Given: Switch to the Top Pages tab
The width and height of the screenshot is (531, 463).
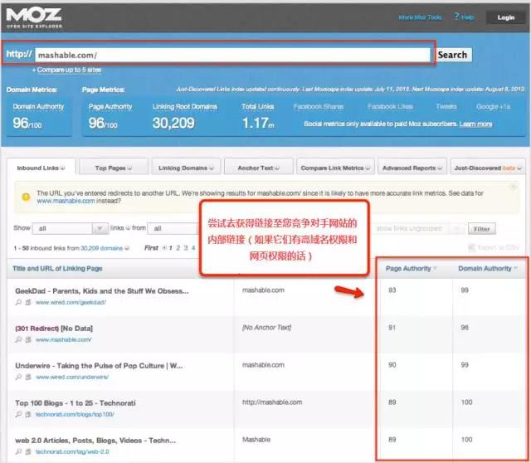Looking at the screenshot, I should point(114,168).
